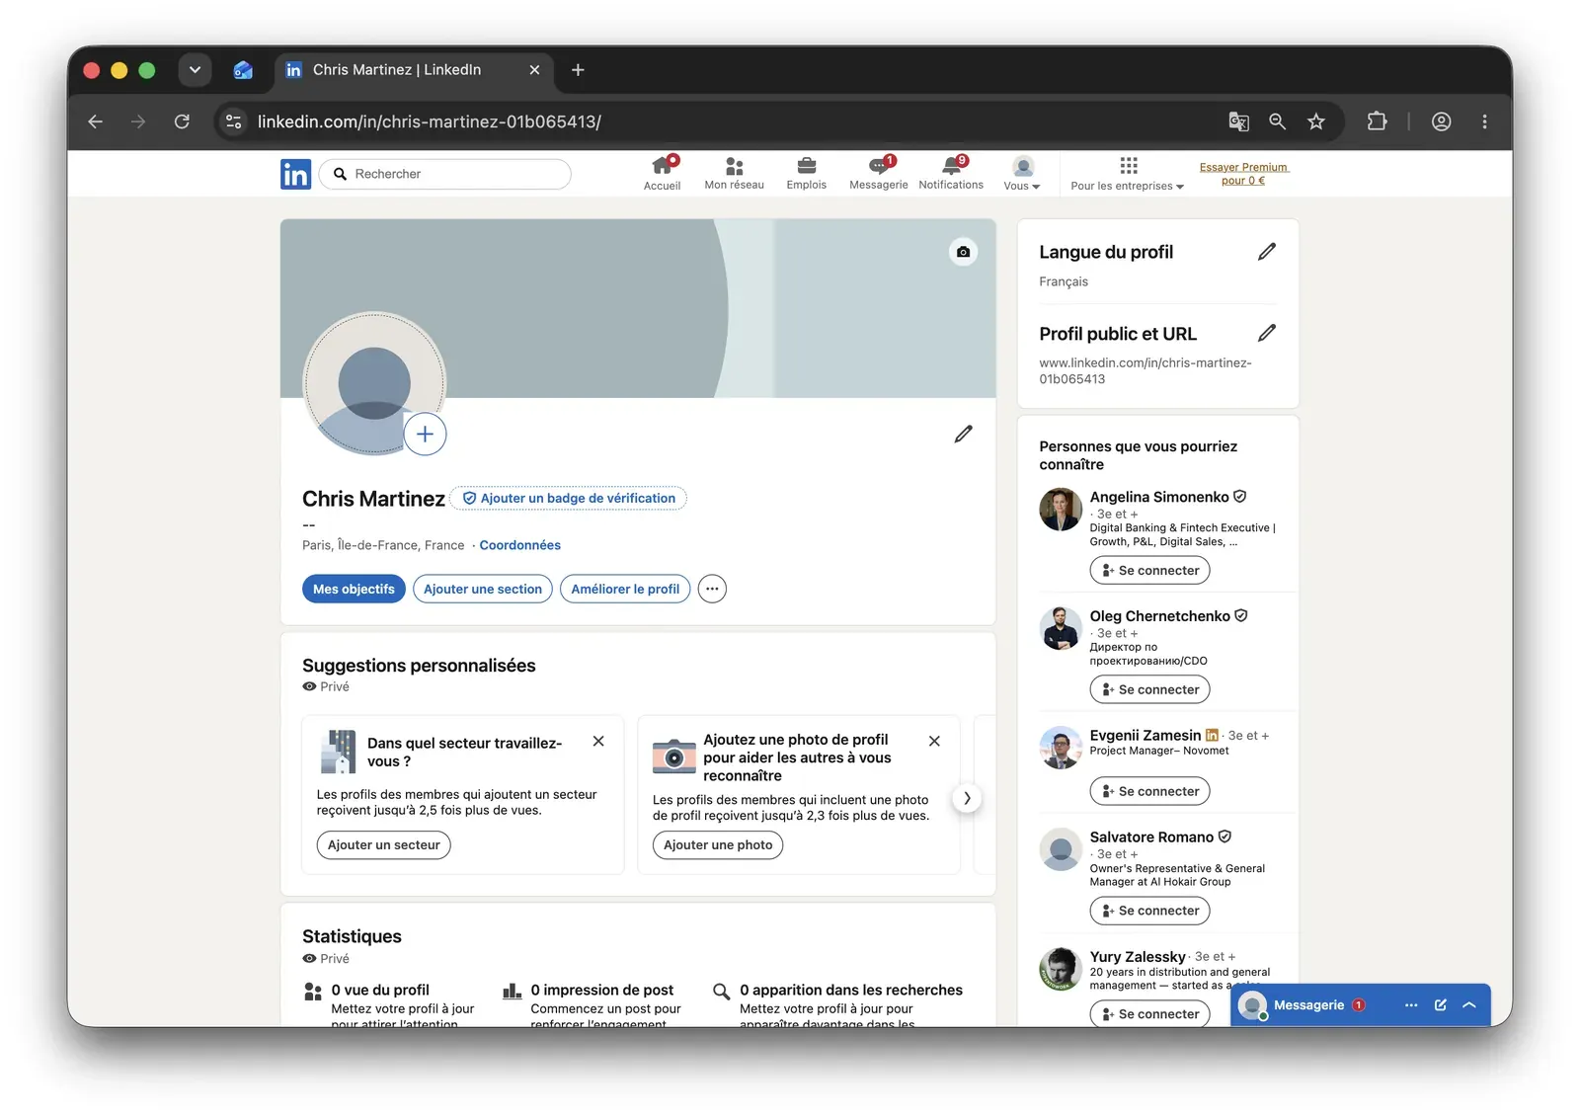The width and height of the screenshot is (1580, 1116).
Task: Open the LinkedIn home logo
Action: (295, 174)
